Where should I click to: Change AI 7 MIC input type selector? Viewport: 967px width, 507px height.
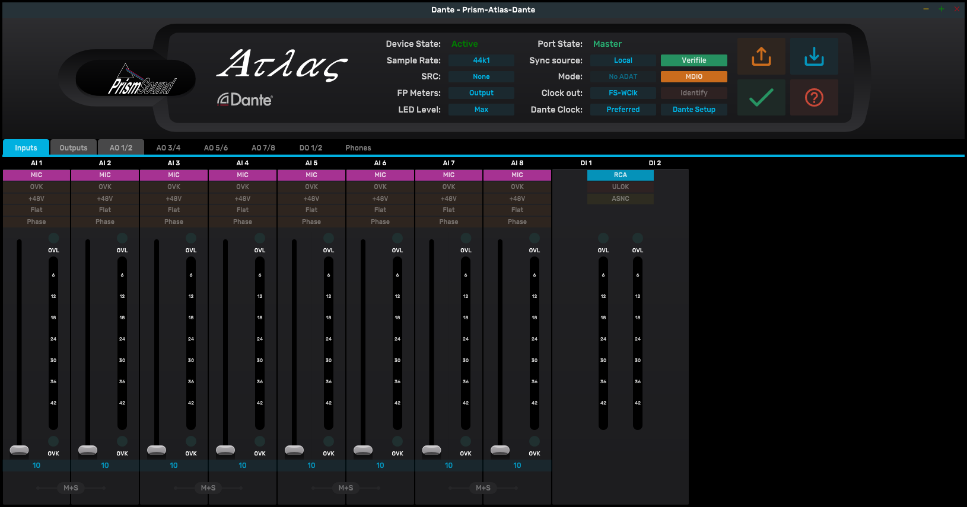[448, 175]
